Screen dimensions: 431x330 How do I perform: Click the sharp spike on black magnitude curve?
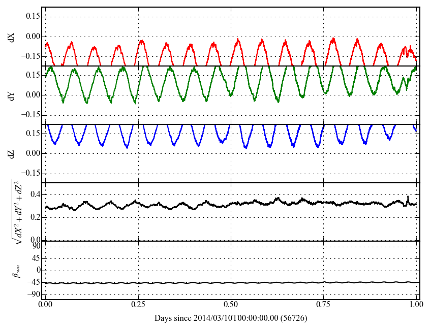(x=408, y=196)
